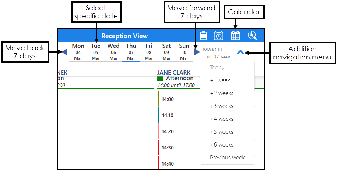Select Sun 10 Mar date
The image size is (337, 170).
184,52
